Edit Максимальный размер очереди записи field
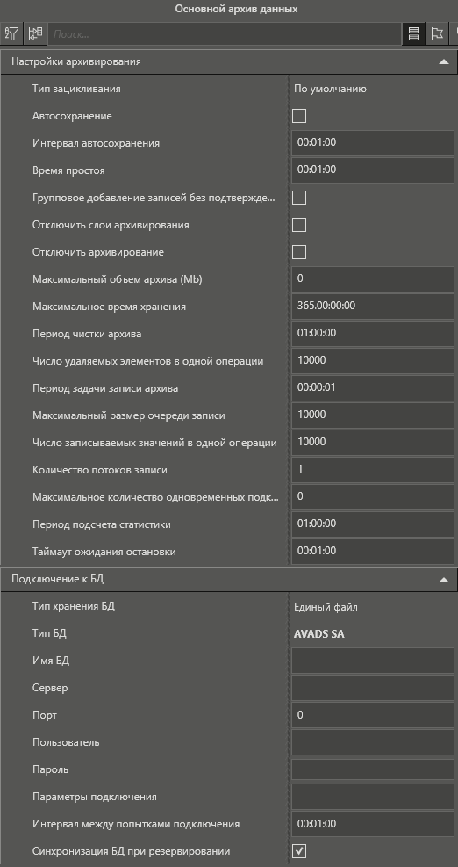This screenshot has width=458, height=867. click(x=373, y=415)
